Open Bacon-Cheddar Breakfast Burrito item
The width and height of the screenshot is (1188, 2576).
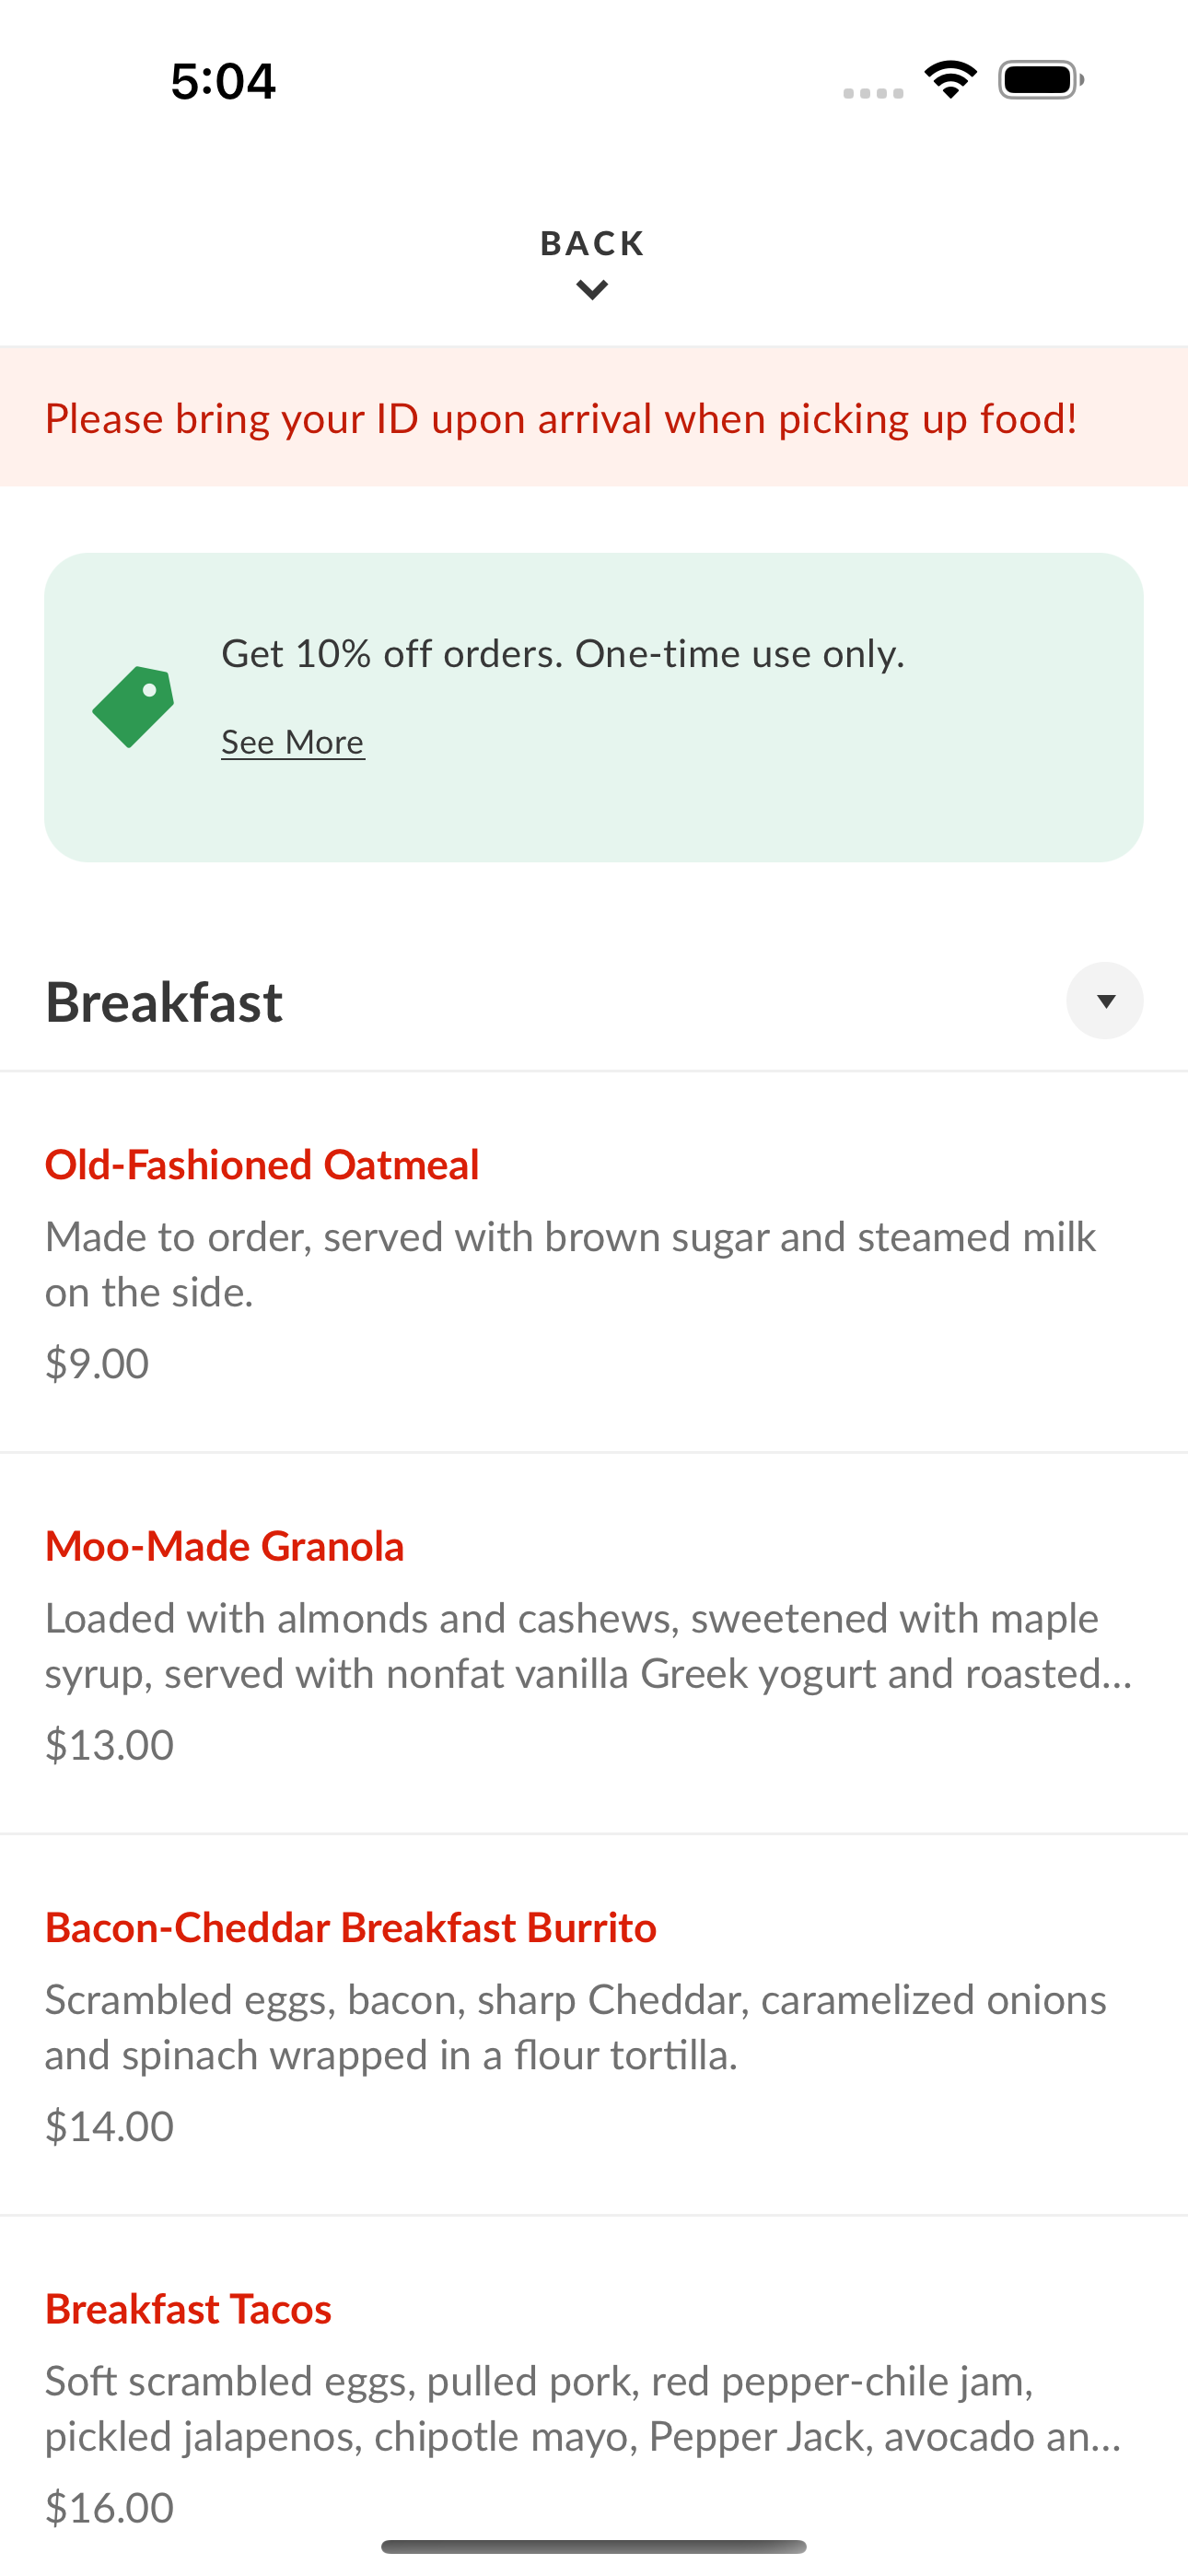594,2025
